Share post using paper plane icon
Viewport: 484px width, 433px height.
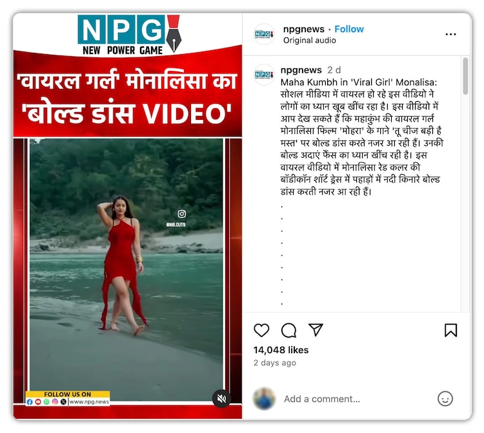coord(316,329)
